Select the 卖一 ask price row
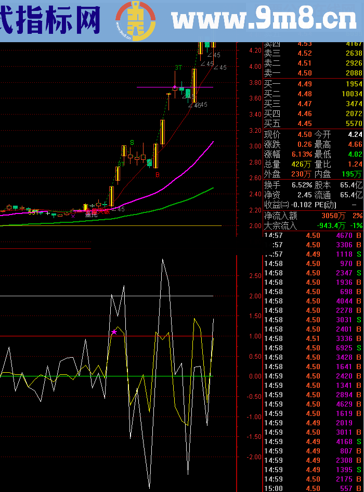This screenshot has width=364, height=492. coord(313,73)
